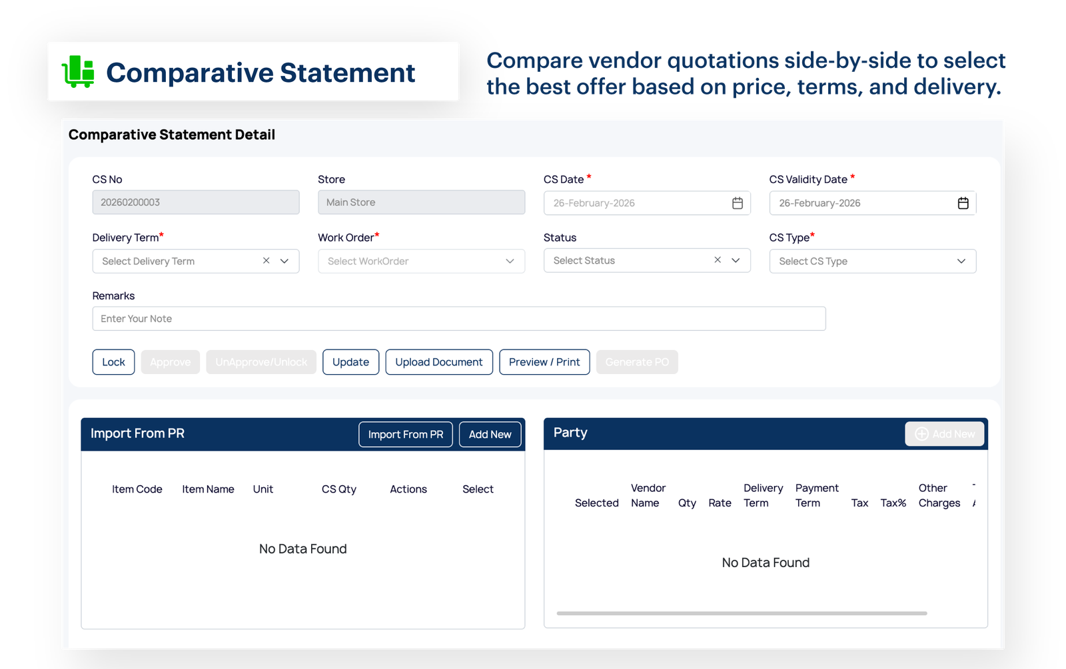The image size is (1066, 669).
Task: Open the calendar picker for CS Date
Action: coord(738,203)
